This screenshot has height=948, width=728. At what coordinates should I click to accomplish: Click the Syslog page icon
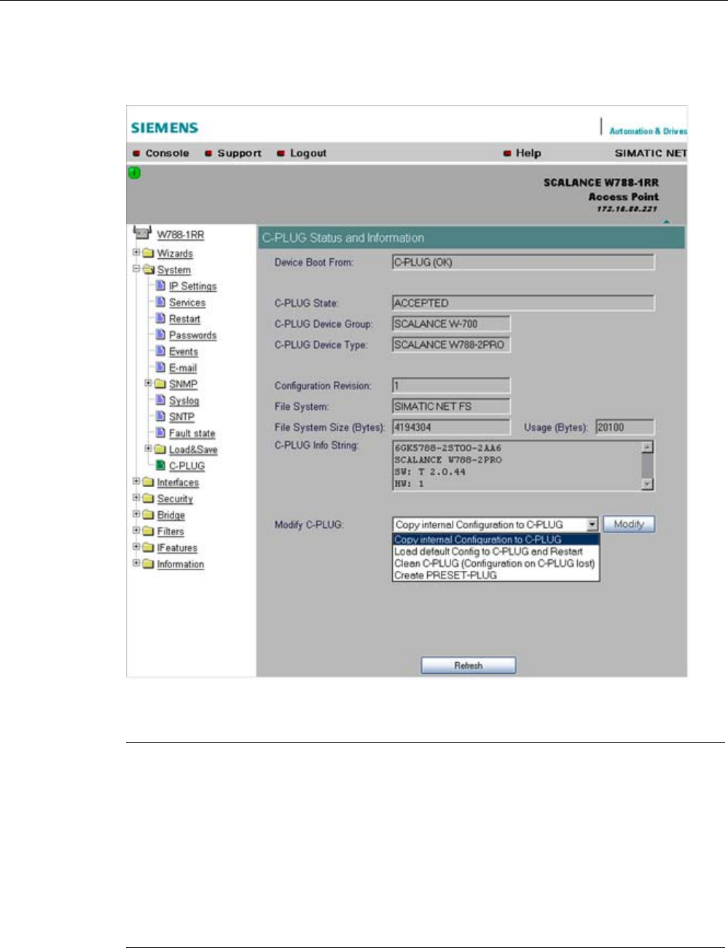pos(160,400)
